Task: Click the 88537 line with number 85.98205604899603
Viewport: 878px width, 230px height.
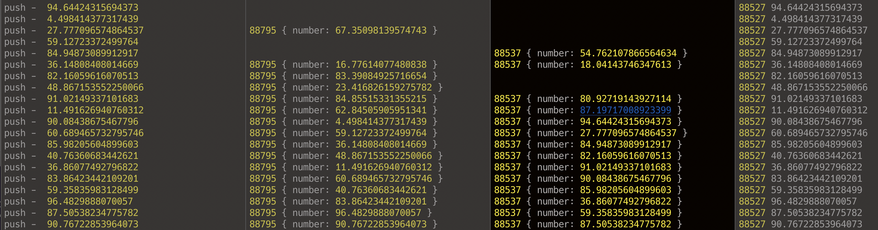Action: (588, 190)
